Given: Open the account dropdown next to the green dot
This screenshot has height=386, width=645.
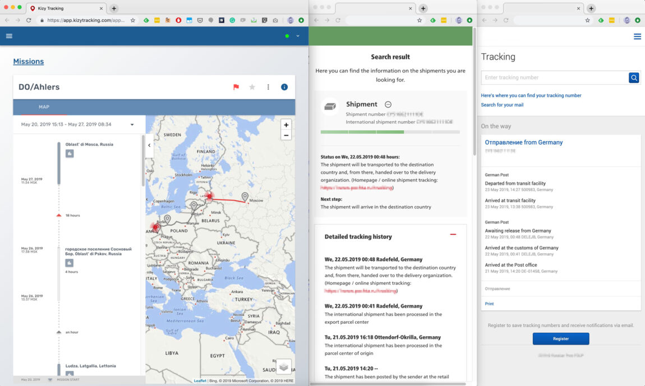Looking at the screenshot, I should coord(298,36).
